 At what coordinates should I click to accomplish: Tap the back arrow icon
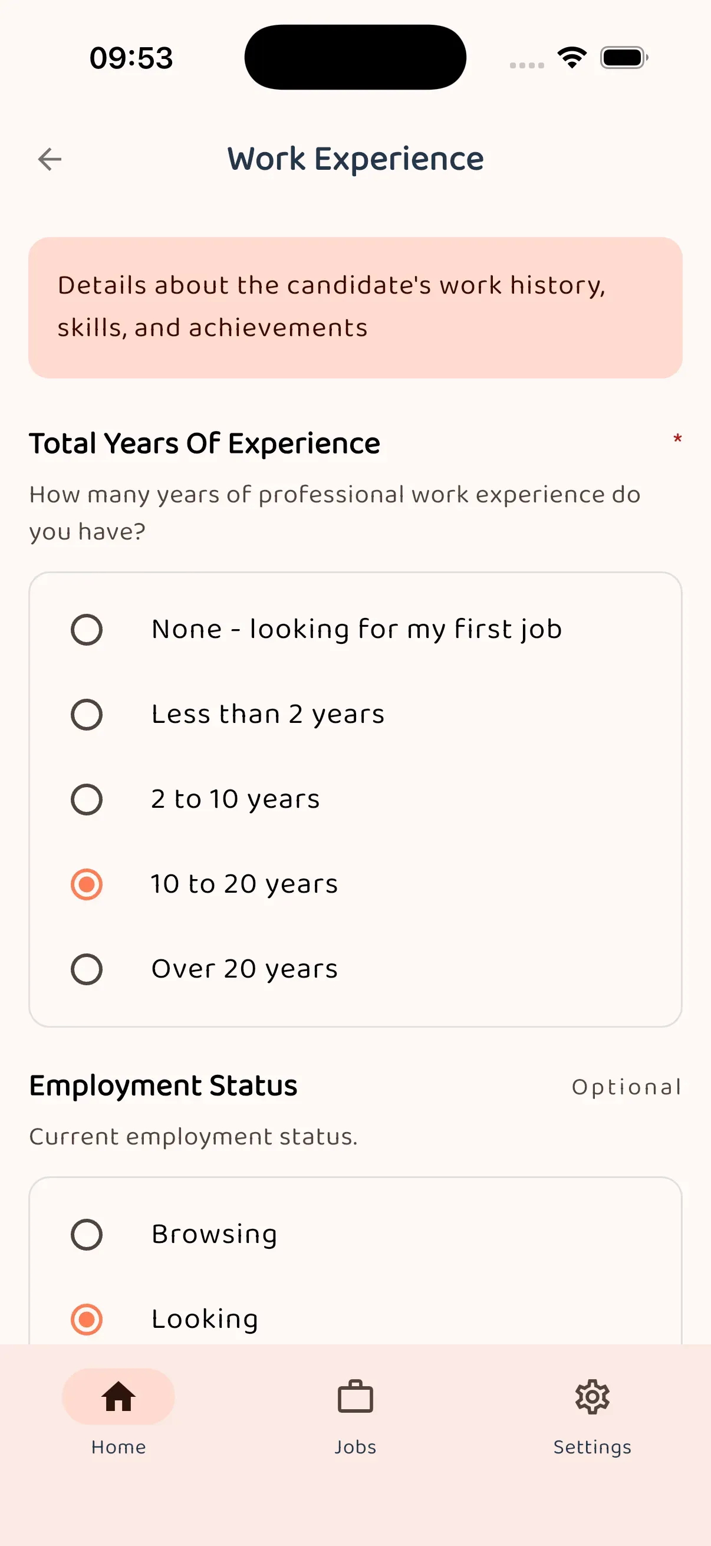[x=50, y=159]
